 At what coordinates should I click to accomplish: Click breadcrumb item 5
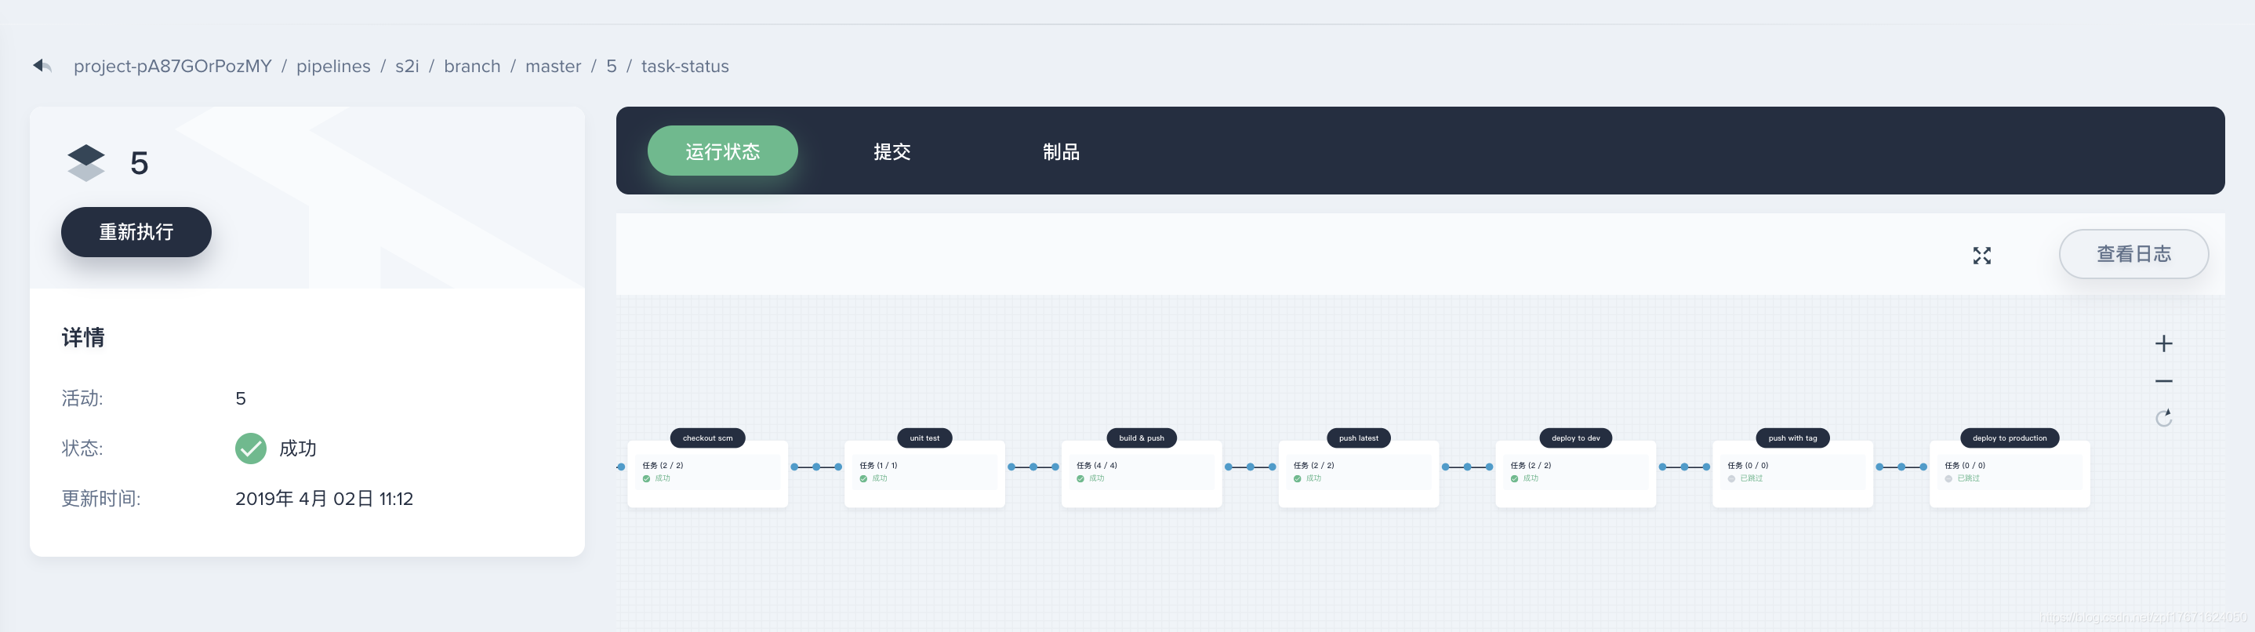(x=611, y=67)
